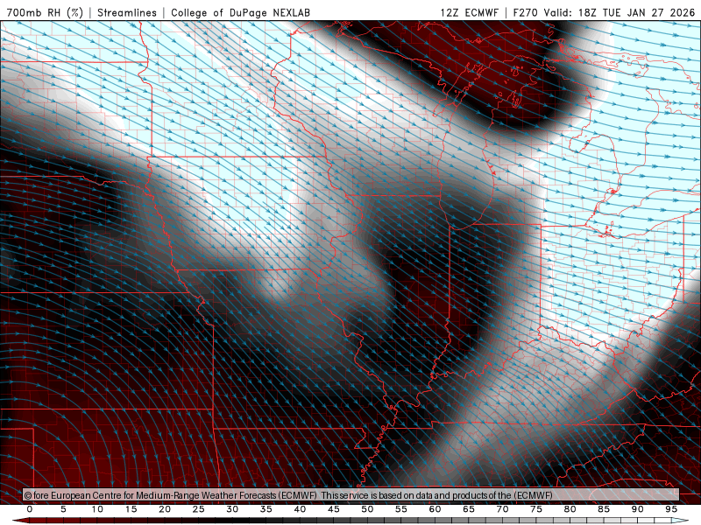Click the 65 value on the color scale
This screenshot has height=525, width=701.
469,509
